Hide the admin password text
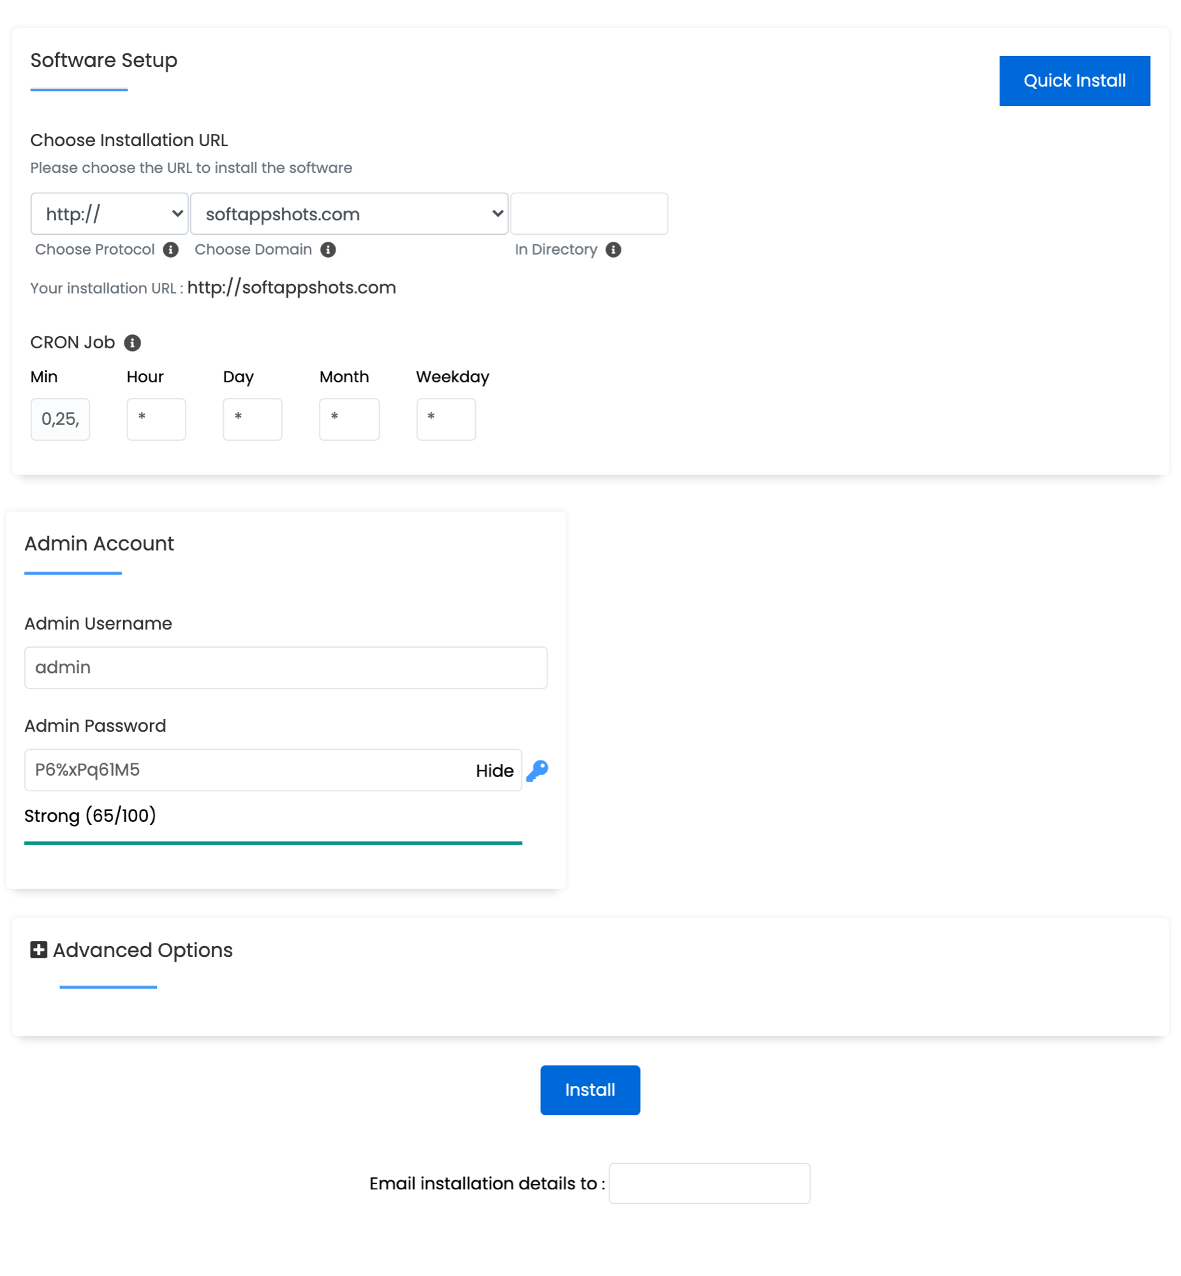Screen dimensions: 1181x1276 pyautogui.click(x=494, y=771)
